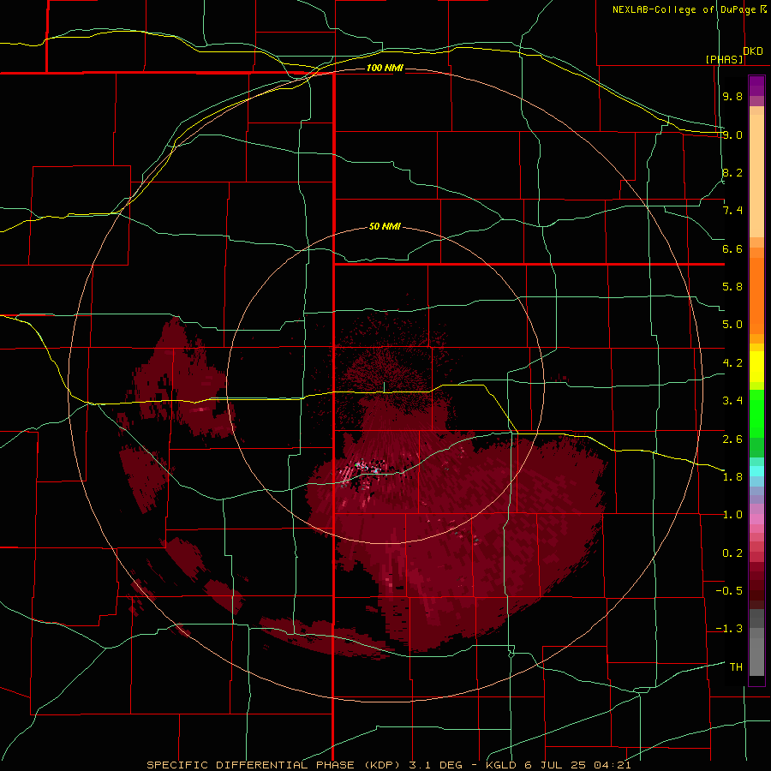The height and width of the screenshot is (771, 771).
Task: Click the TH threshold label
Action: coord(736,666)
